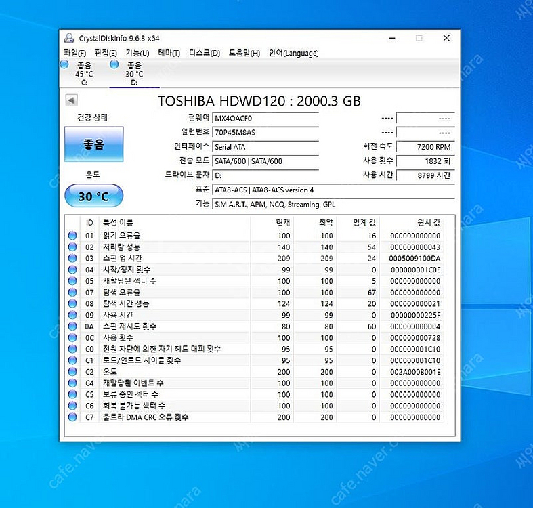The width and height of the screenshot is (533, 508).
Task: Select the 스핀 재시도 횟수 attribute name
Action: (129, 326)
